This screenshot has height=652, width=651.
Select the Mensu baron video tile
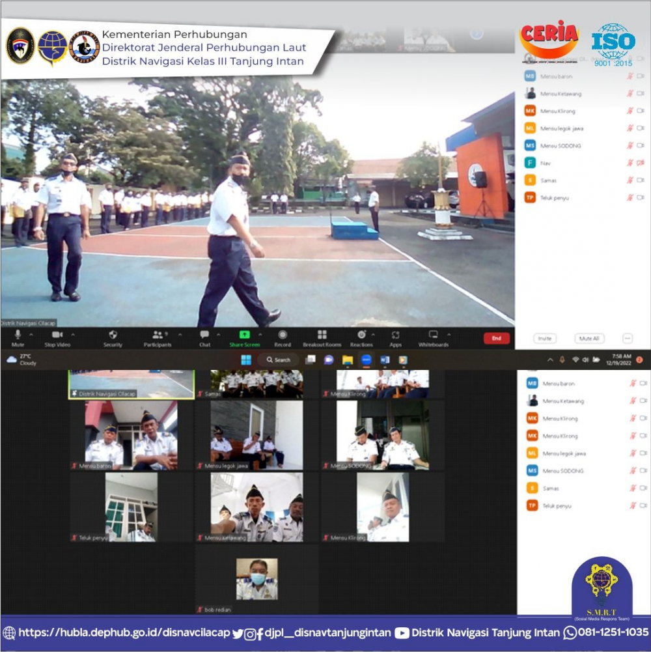[x=132, y=435]
